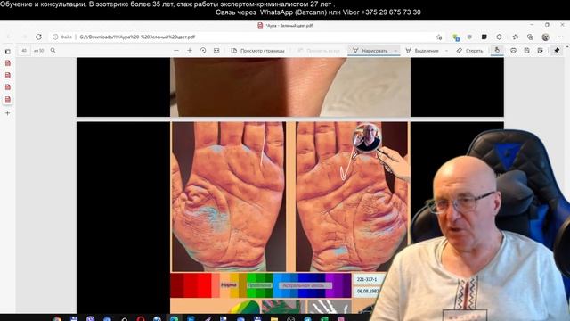Click the round portrait photo on the right palm

tap(367, 138)
